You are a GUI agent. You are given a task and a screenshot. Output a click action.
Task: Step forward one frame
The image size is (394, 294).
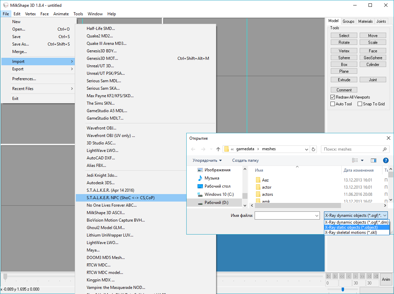click(355, 276)
